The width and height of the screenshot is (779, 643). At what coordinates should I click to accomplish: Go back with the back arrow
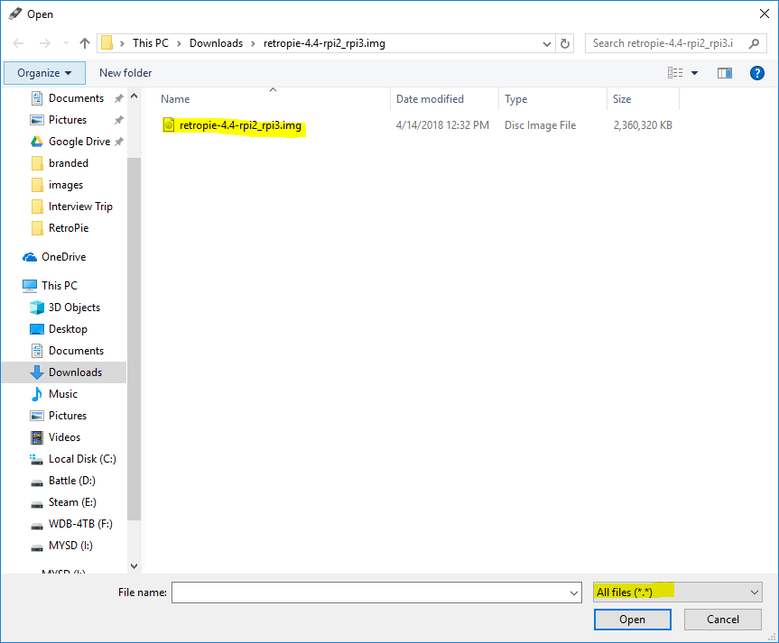18,43
